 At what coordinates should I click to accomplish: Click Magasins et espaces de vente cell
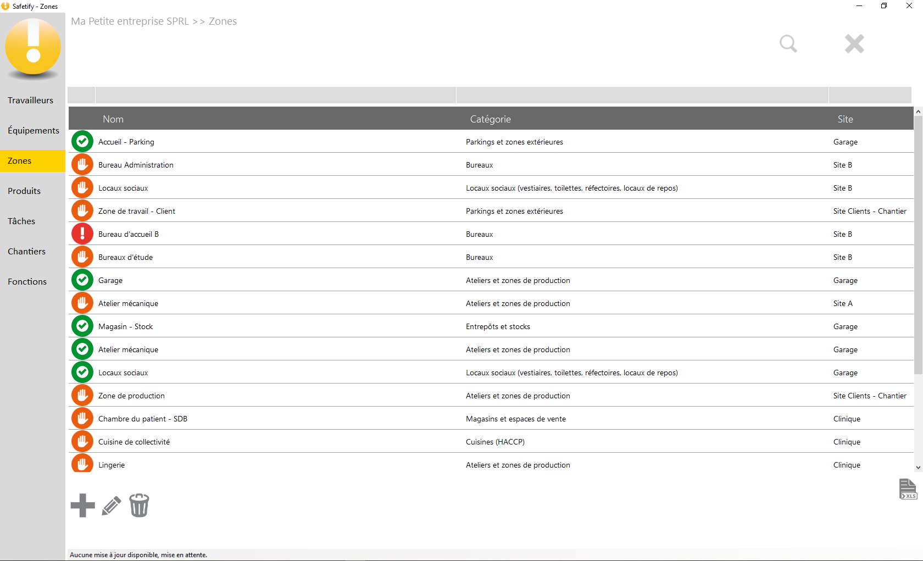click(x=516, y=419)
